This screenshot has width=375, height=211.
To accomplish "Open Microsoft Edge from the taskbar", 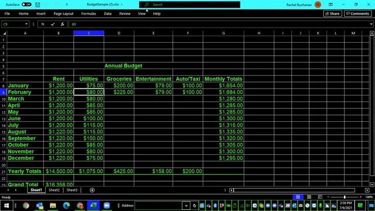I will 66,206.
